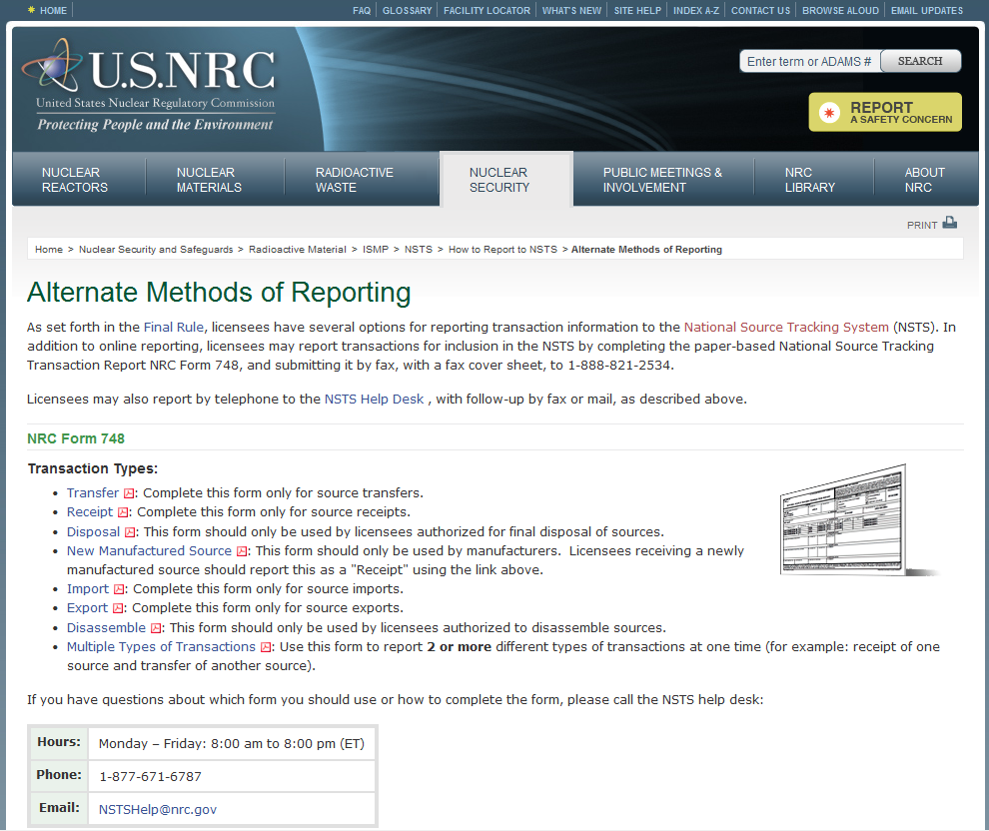The image size is (989, 831).
Task: Click the PDF icon beside Disposal
Action: 130,532
